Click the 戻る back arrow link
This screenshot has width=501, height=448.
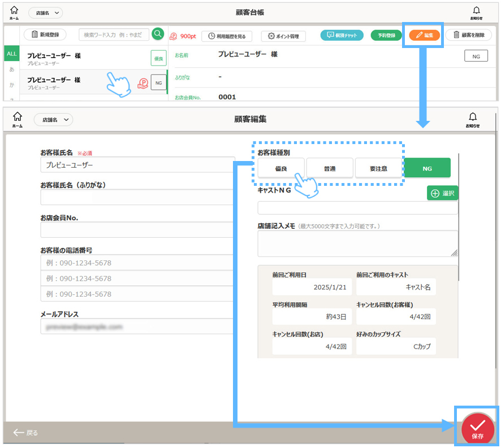tap(26, 433)
